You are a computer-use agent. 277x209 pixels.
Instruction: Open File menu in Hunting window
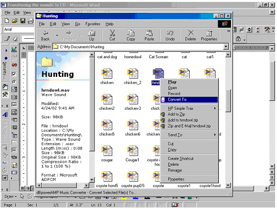pyautogui.click(x=41, y=24)
